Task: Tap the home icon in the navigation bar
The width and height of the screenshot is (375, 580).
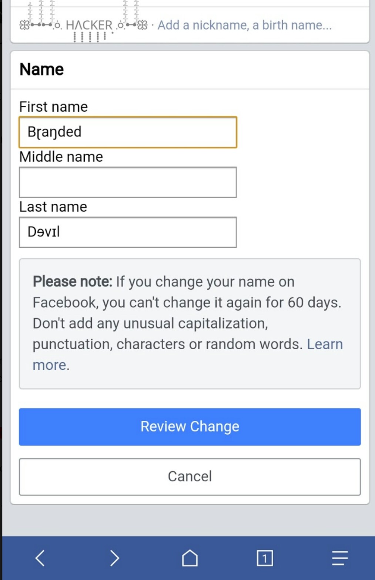Action: (x=189, y=558)
